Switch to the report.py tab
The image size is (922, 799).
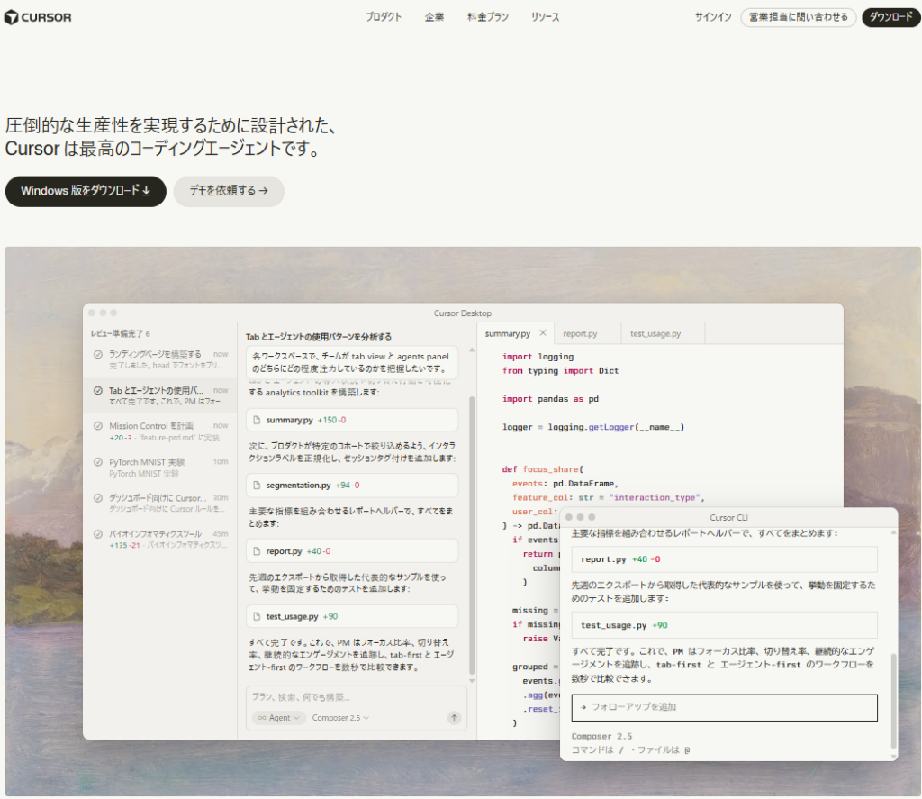tap(580, 333)
